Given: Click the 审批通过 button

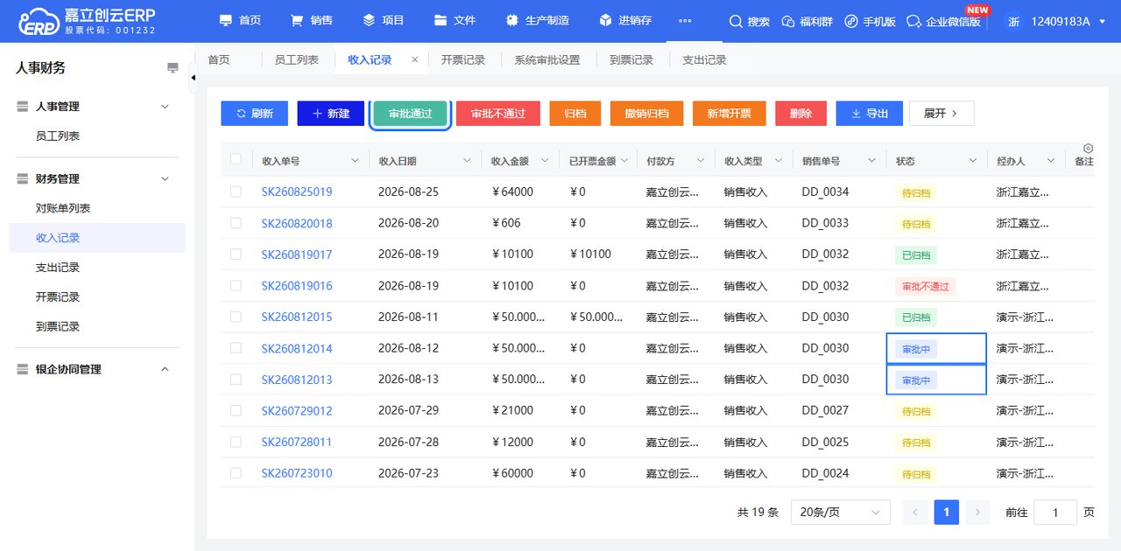Looking at the screenshot, I should (x=410, y=114).
